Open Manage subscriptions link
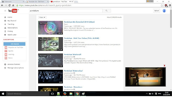Screen dimensions: 172x107 [x=16, y=68]
